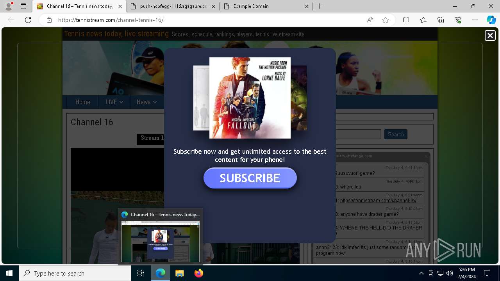The image size is (500, 281).
Task: Close the ad overlay with X button
Action: pyautogui.click(x=490, y=36)
